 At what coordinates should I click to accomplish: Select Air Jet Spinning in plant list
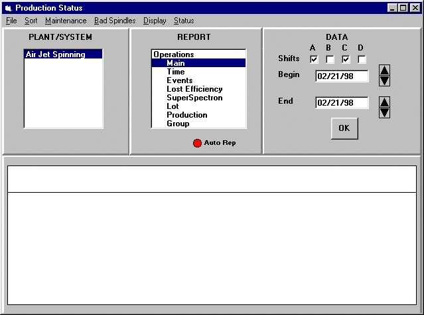coord(63,54)
